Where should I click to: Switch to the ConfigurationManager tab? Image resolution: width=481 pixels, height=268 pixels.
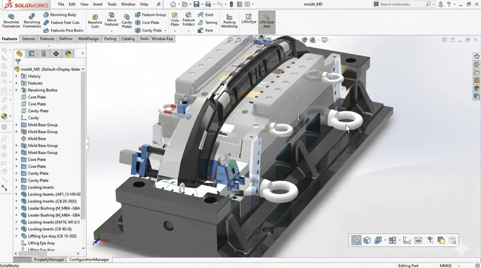(x=89, y=260)
